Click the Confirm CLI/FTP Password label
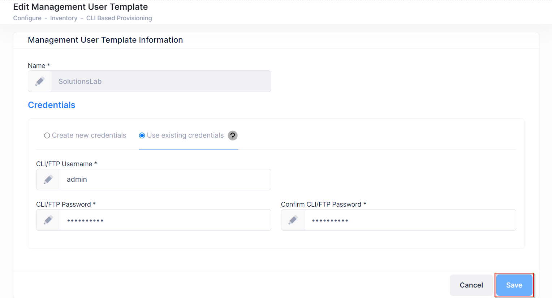Screen dimensions: 552x298 [321, 204]
